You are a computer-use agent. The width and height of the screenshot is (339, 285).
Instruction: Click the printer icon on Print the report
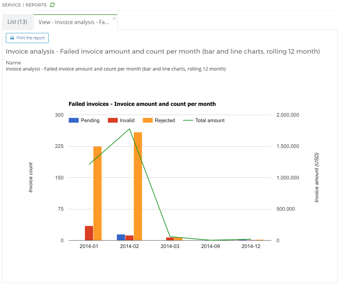click(x=12, y=38)
